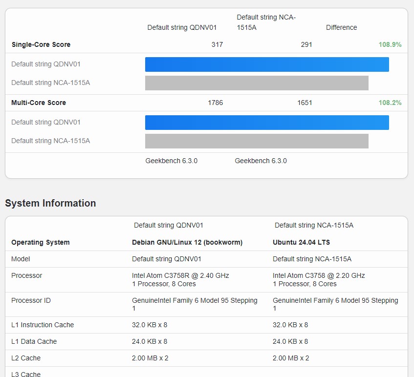Click the single-core score 317
414x377 pixels.
(x=217, y=44)
